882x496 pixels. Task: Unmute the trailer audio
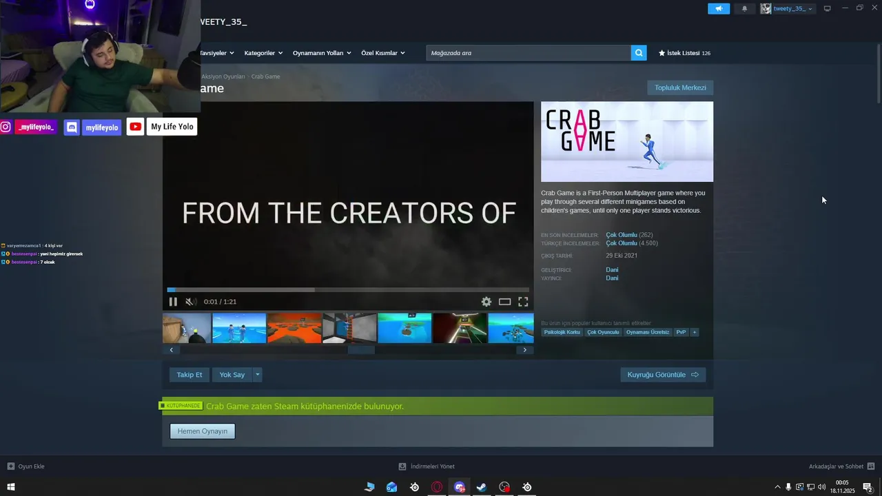coord(191,302)
